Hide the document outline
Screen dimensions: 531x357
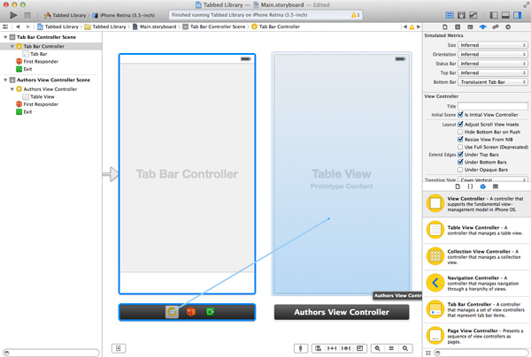pyautogui.click(x=119, y=348)
